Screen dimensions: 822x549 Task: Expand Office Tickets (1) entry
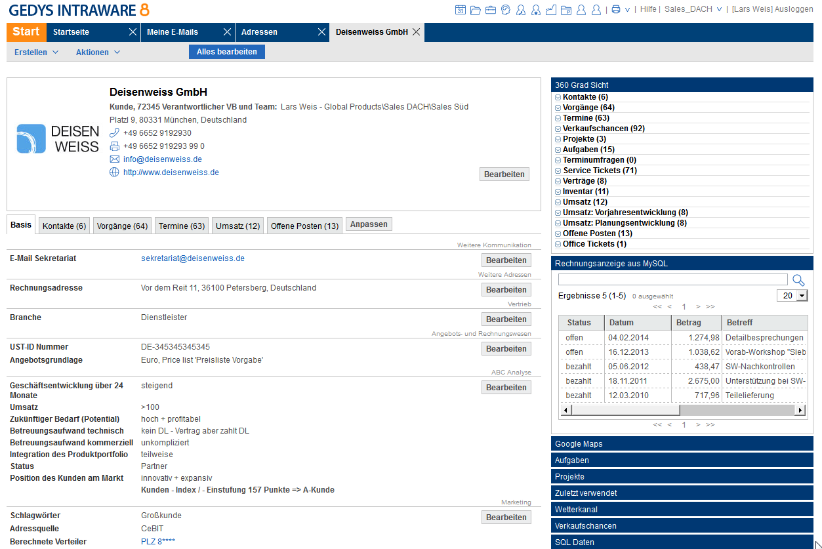point(558,244)
